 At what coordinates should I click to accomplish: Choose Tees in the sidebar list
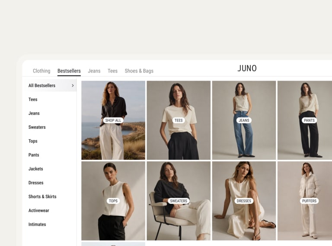click(33, 100)
